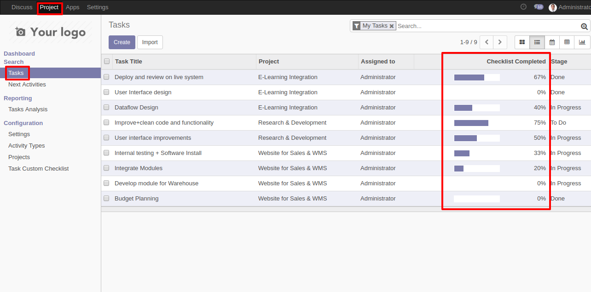Sort by Task Title column header
Image resolution: width=591 pixels, height=292 pixels.
point(184,62)
